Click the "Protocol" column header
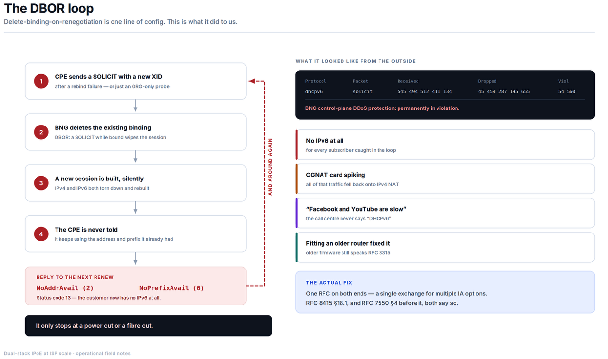The image size is (608, 359). (316, 81)
